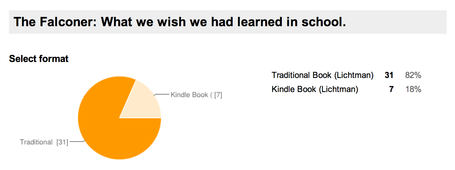Select the "Traditional" pie chart label
455x170 pixels.
tap(36, 142)
